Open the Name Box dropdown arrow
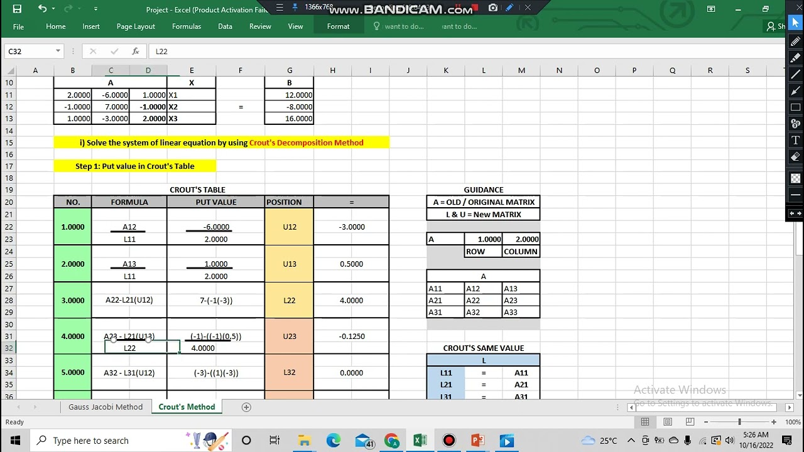804x452 pixels. [x=58, y=51]
